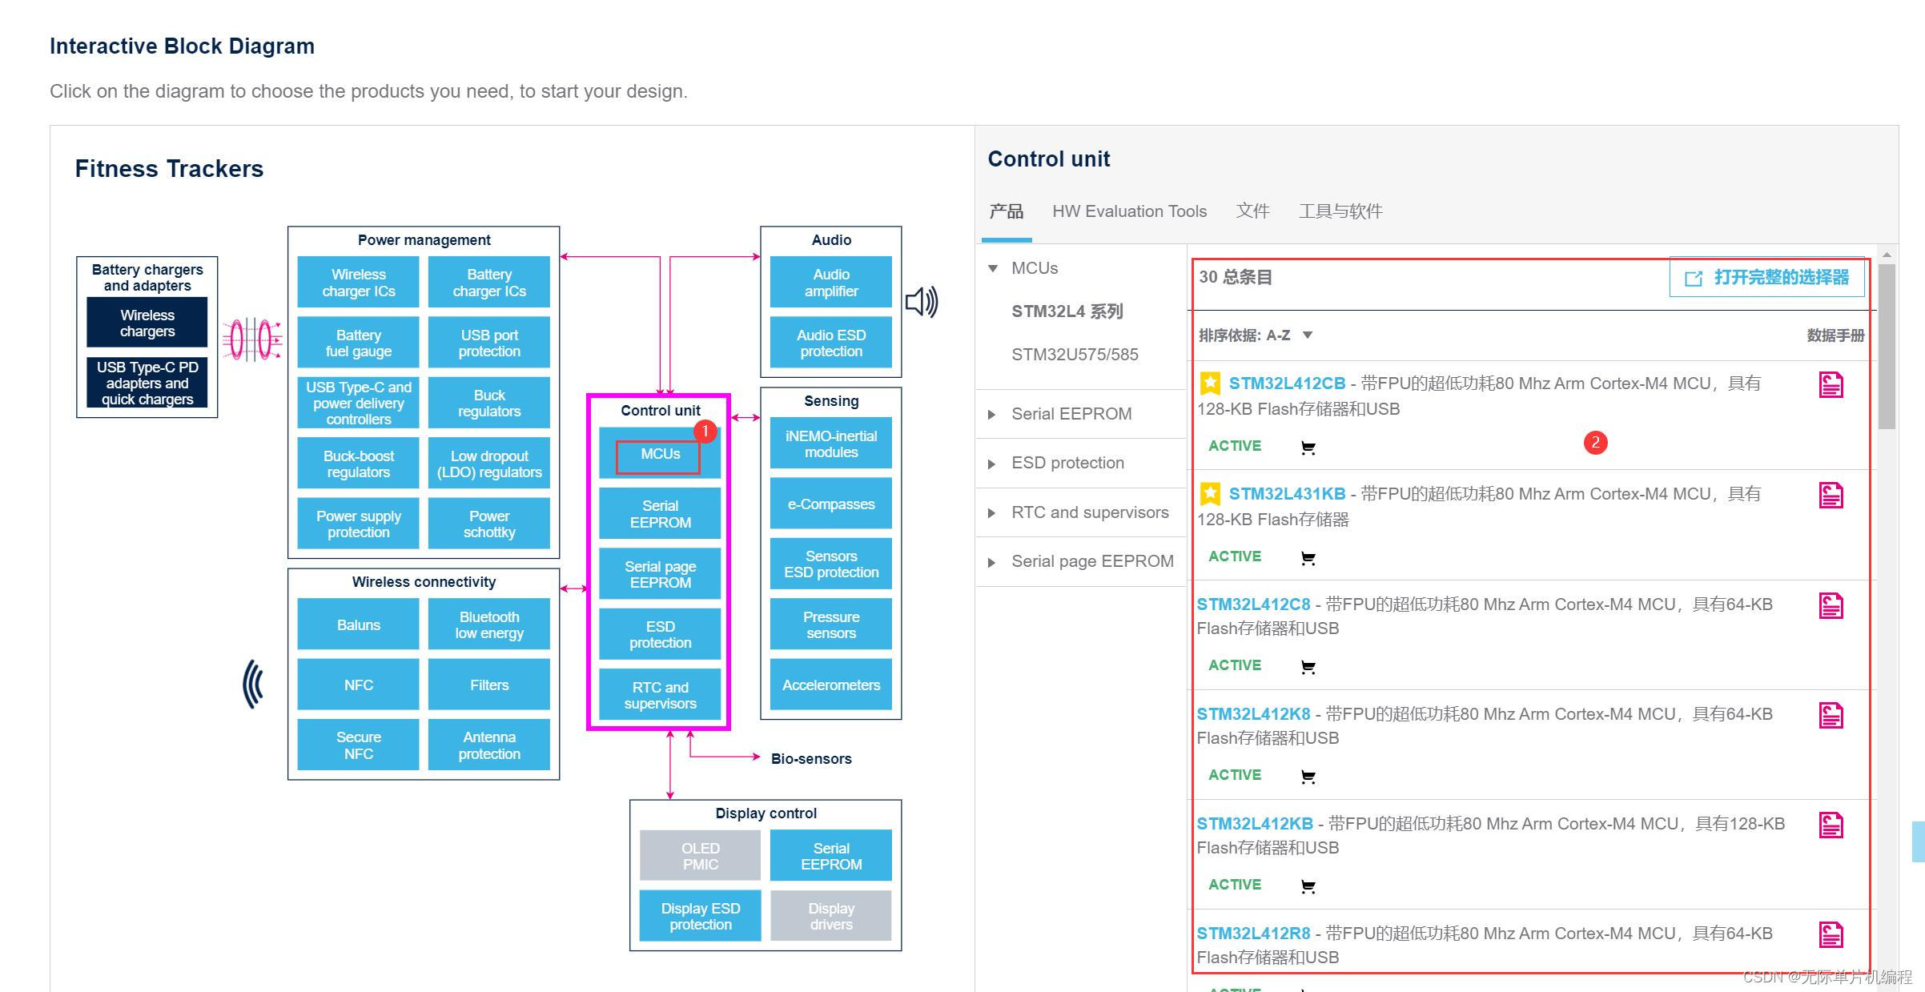Click the star icon next to STM32L412CB
The width and height of the screenshot is (1925, 992).
(x=1210, y=384)
